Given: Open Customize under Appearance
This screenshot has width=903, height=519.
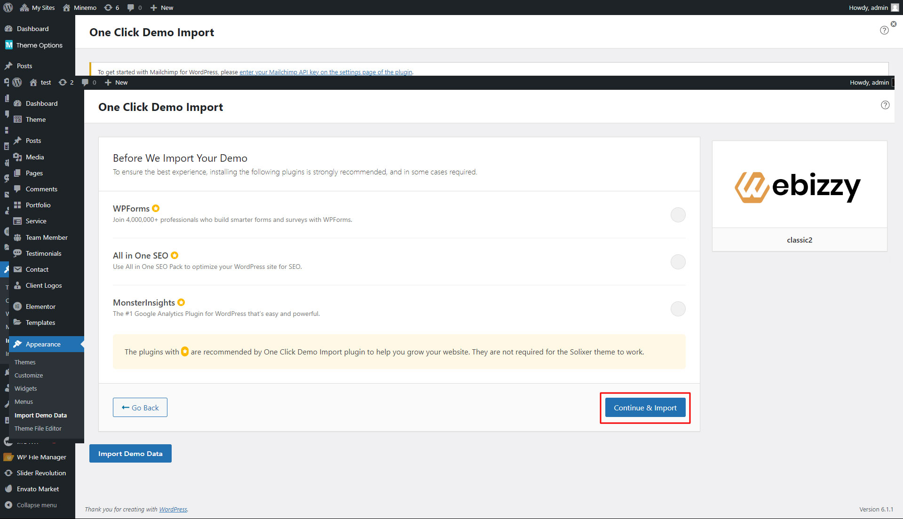Looking at the screenshot, I should (x=29, y=375).
